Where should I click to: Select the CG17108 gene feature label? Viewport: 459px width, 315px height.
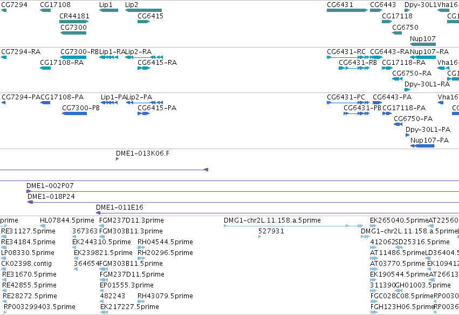55,5
